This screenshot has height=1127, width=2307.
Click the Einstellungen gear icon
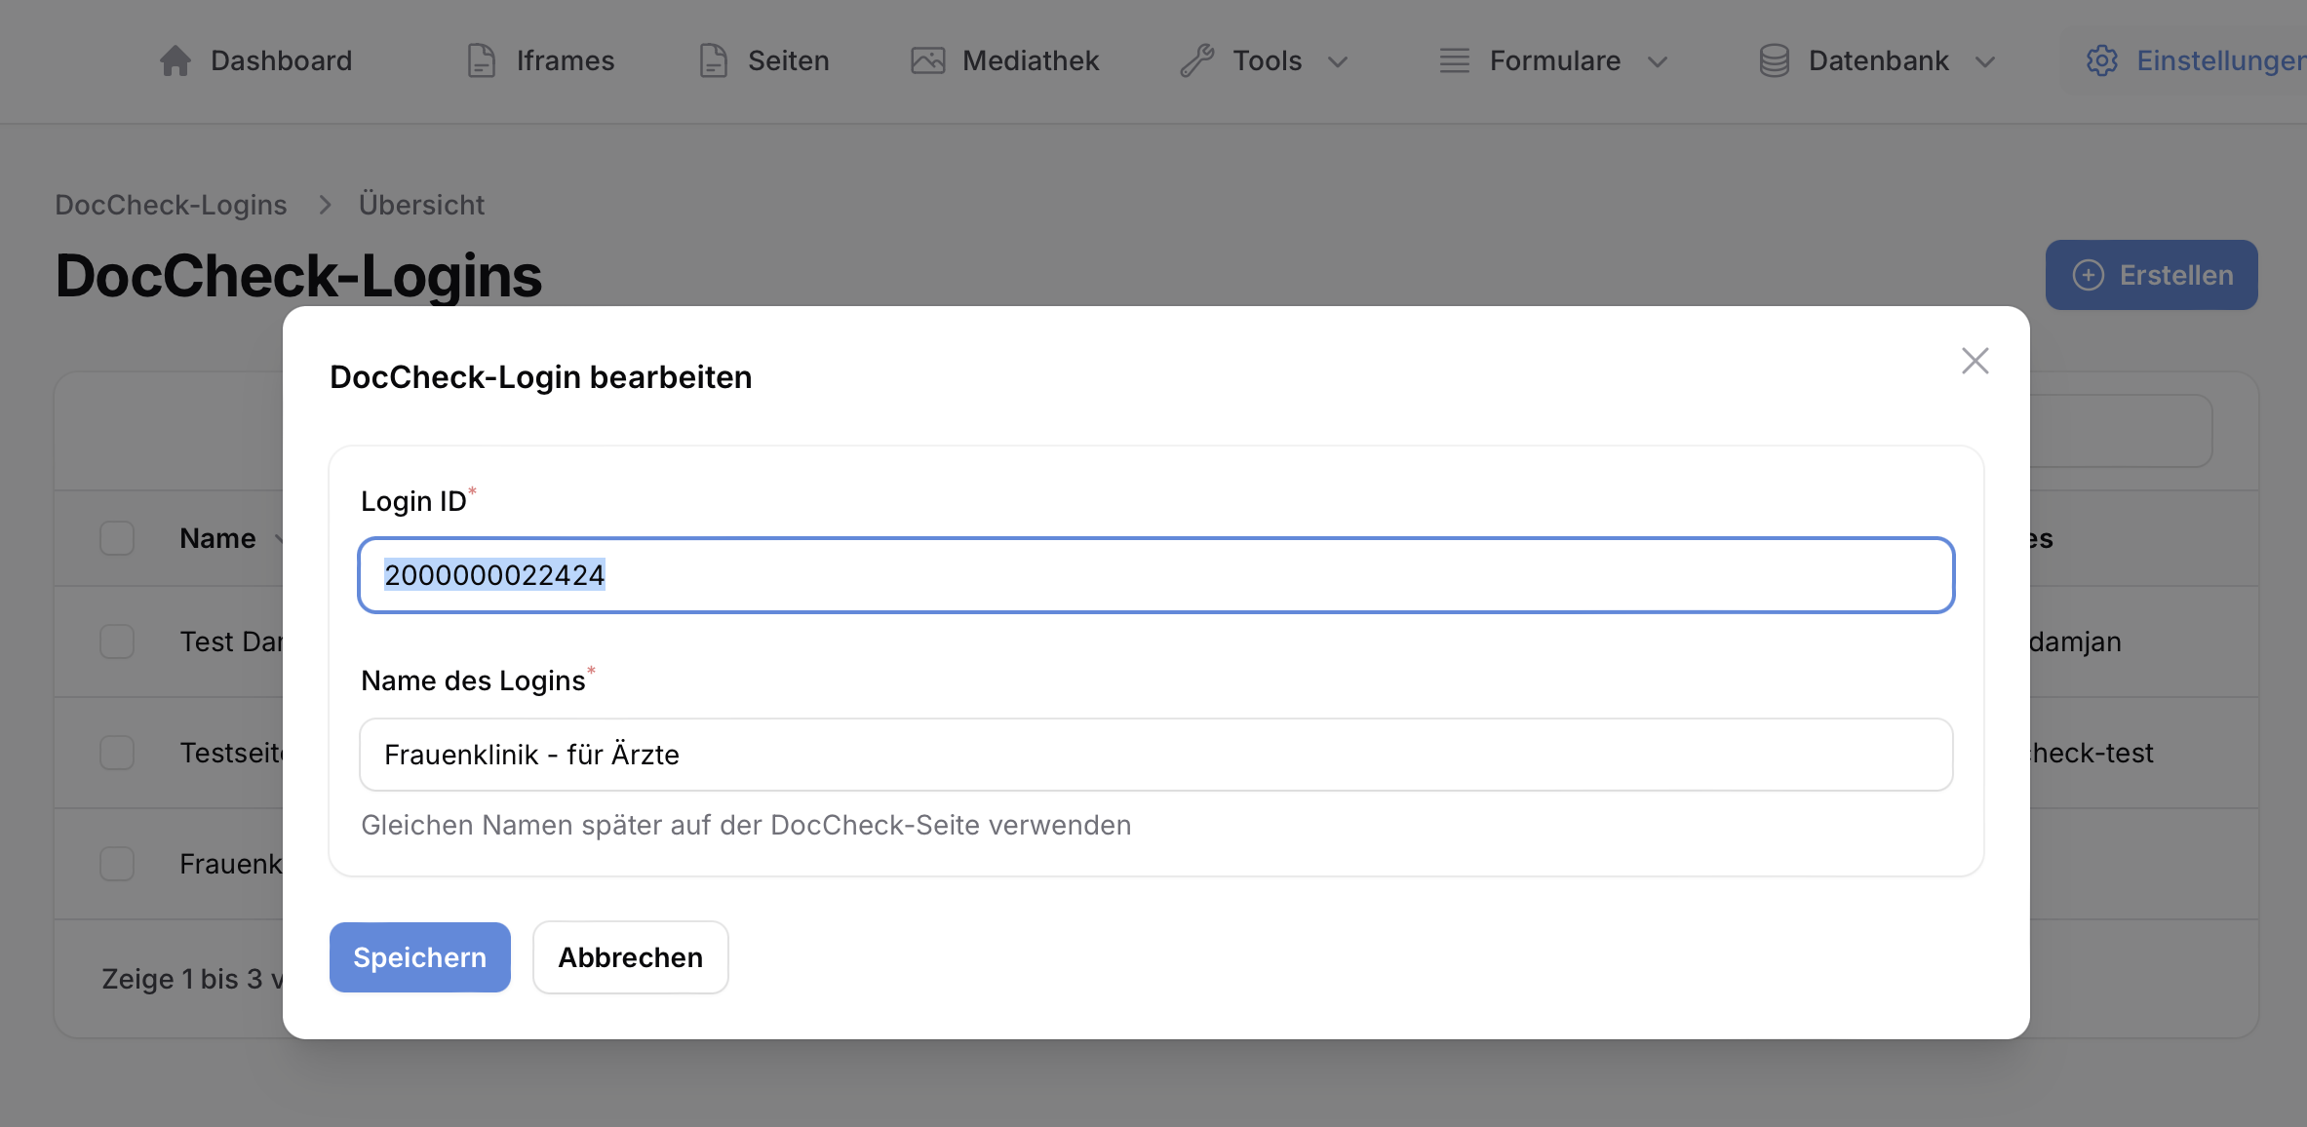click(x=2102, y=60)
